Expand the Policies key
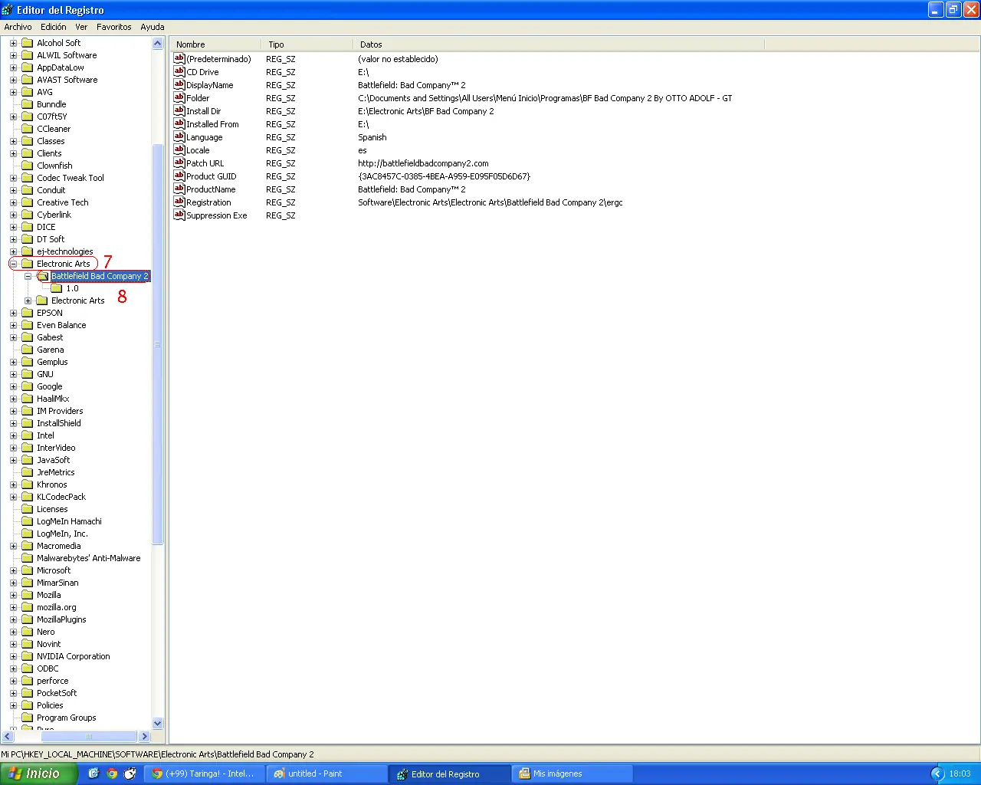Image resolution: width=981 pixels, height=785 pixels. coord(13,705)
